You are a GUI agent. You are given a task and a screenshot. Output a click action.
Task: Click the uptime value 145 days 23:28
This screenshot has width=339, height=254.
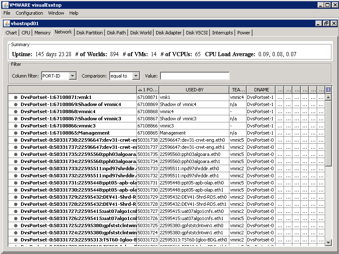[53, 54]
